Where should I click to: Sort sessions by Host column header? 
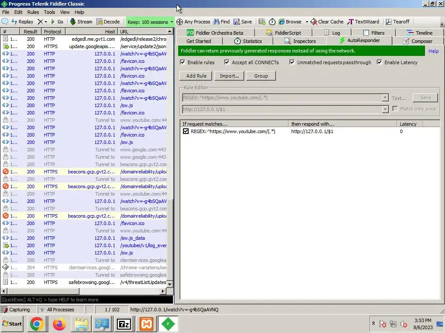91,31
